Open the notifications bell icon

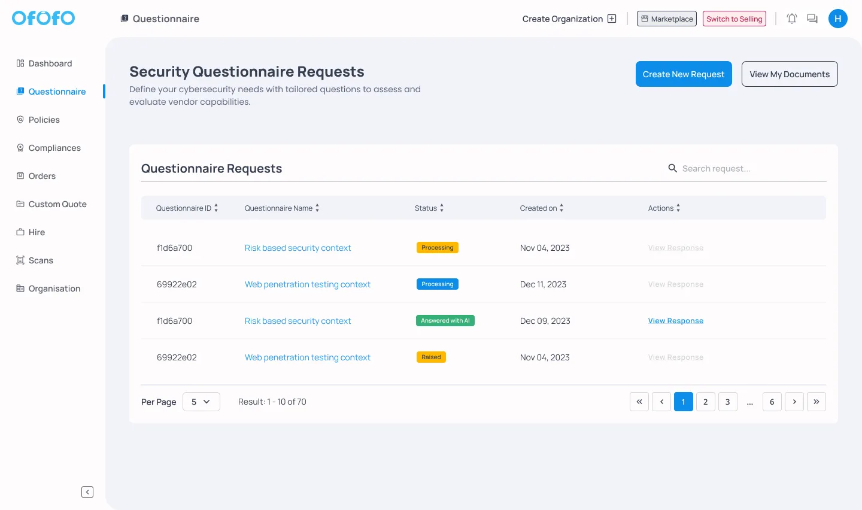pos(792,19)
